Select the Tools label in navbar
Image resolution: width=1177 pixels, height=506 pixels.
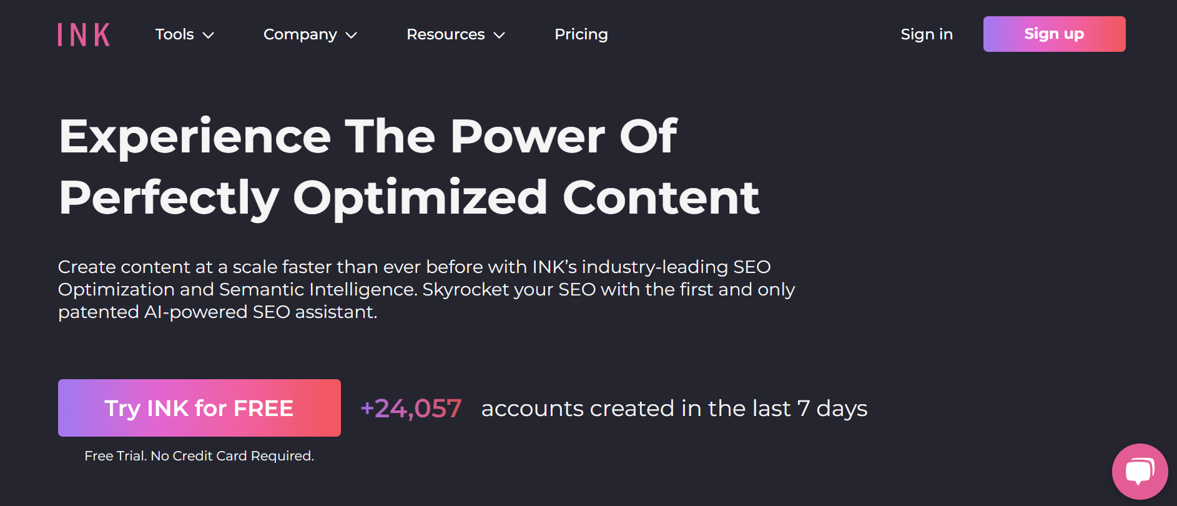click(x=175, y=34)
